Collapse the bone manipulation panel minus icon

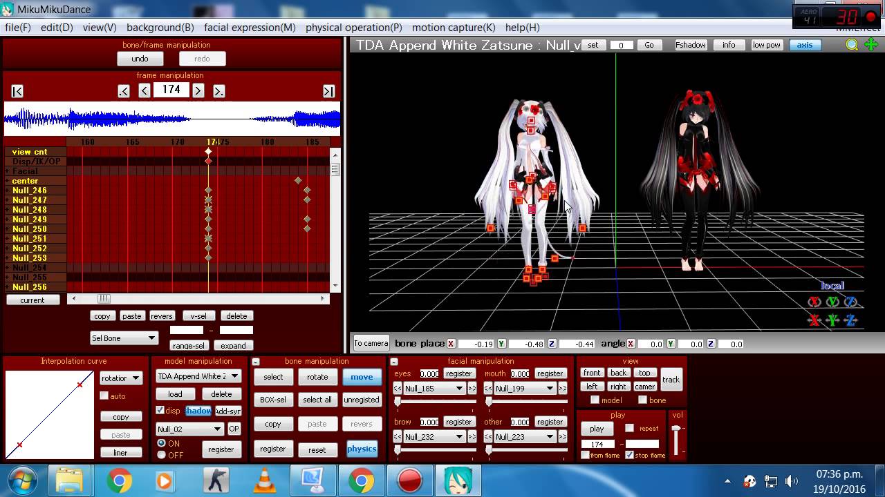click(x=256, y=362)
